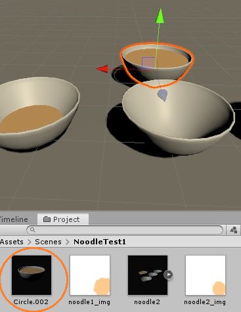Select the noodle2_img asset thumbnail
241x312 pixels.
pos(206,275)
